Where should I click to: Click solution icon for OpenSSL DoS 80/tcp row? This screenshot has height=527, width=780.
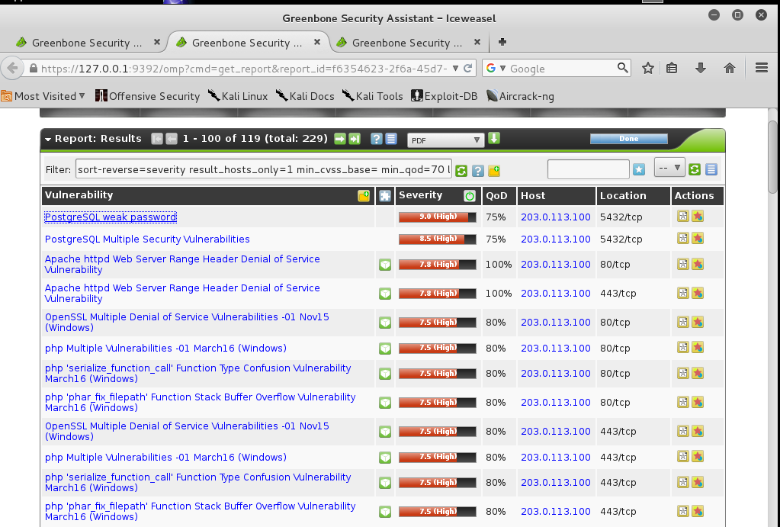(385, 323)
